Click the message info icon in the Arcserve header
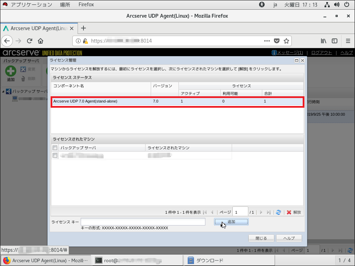The image size is (355, 266). coord(274,53)
